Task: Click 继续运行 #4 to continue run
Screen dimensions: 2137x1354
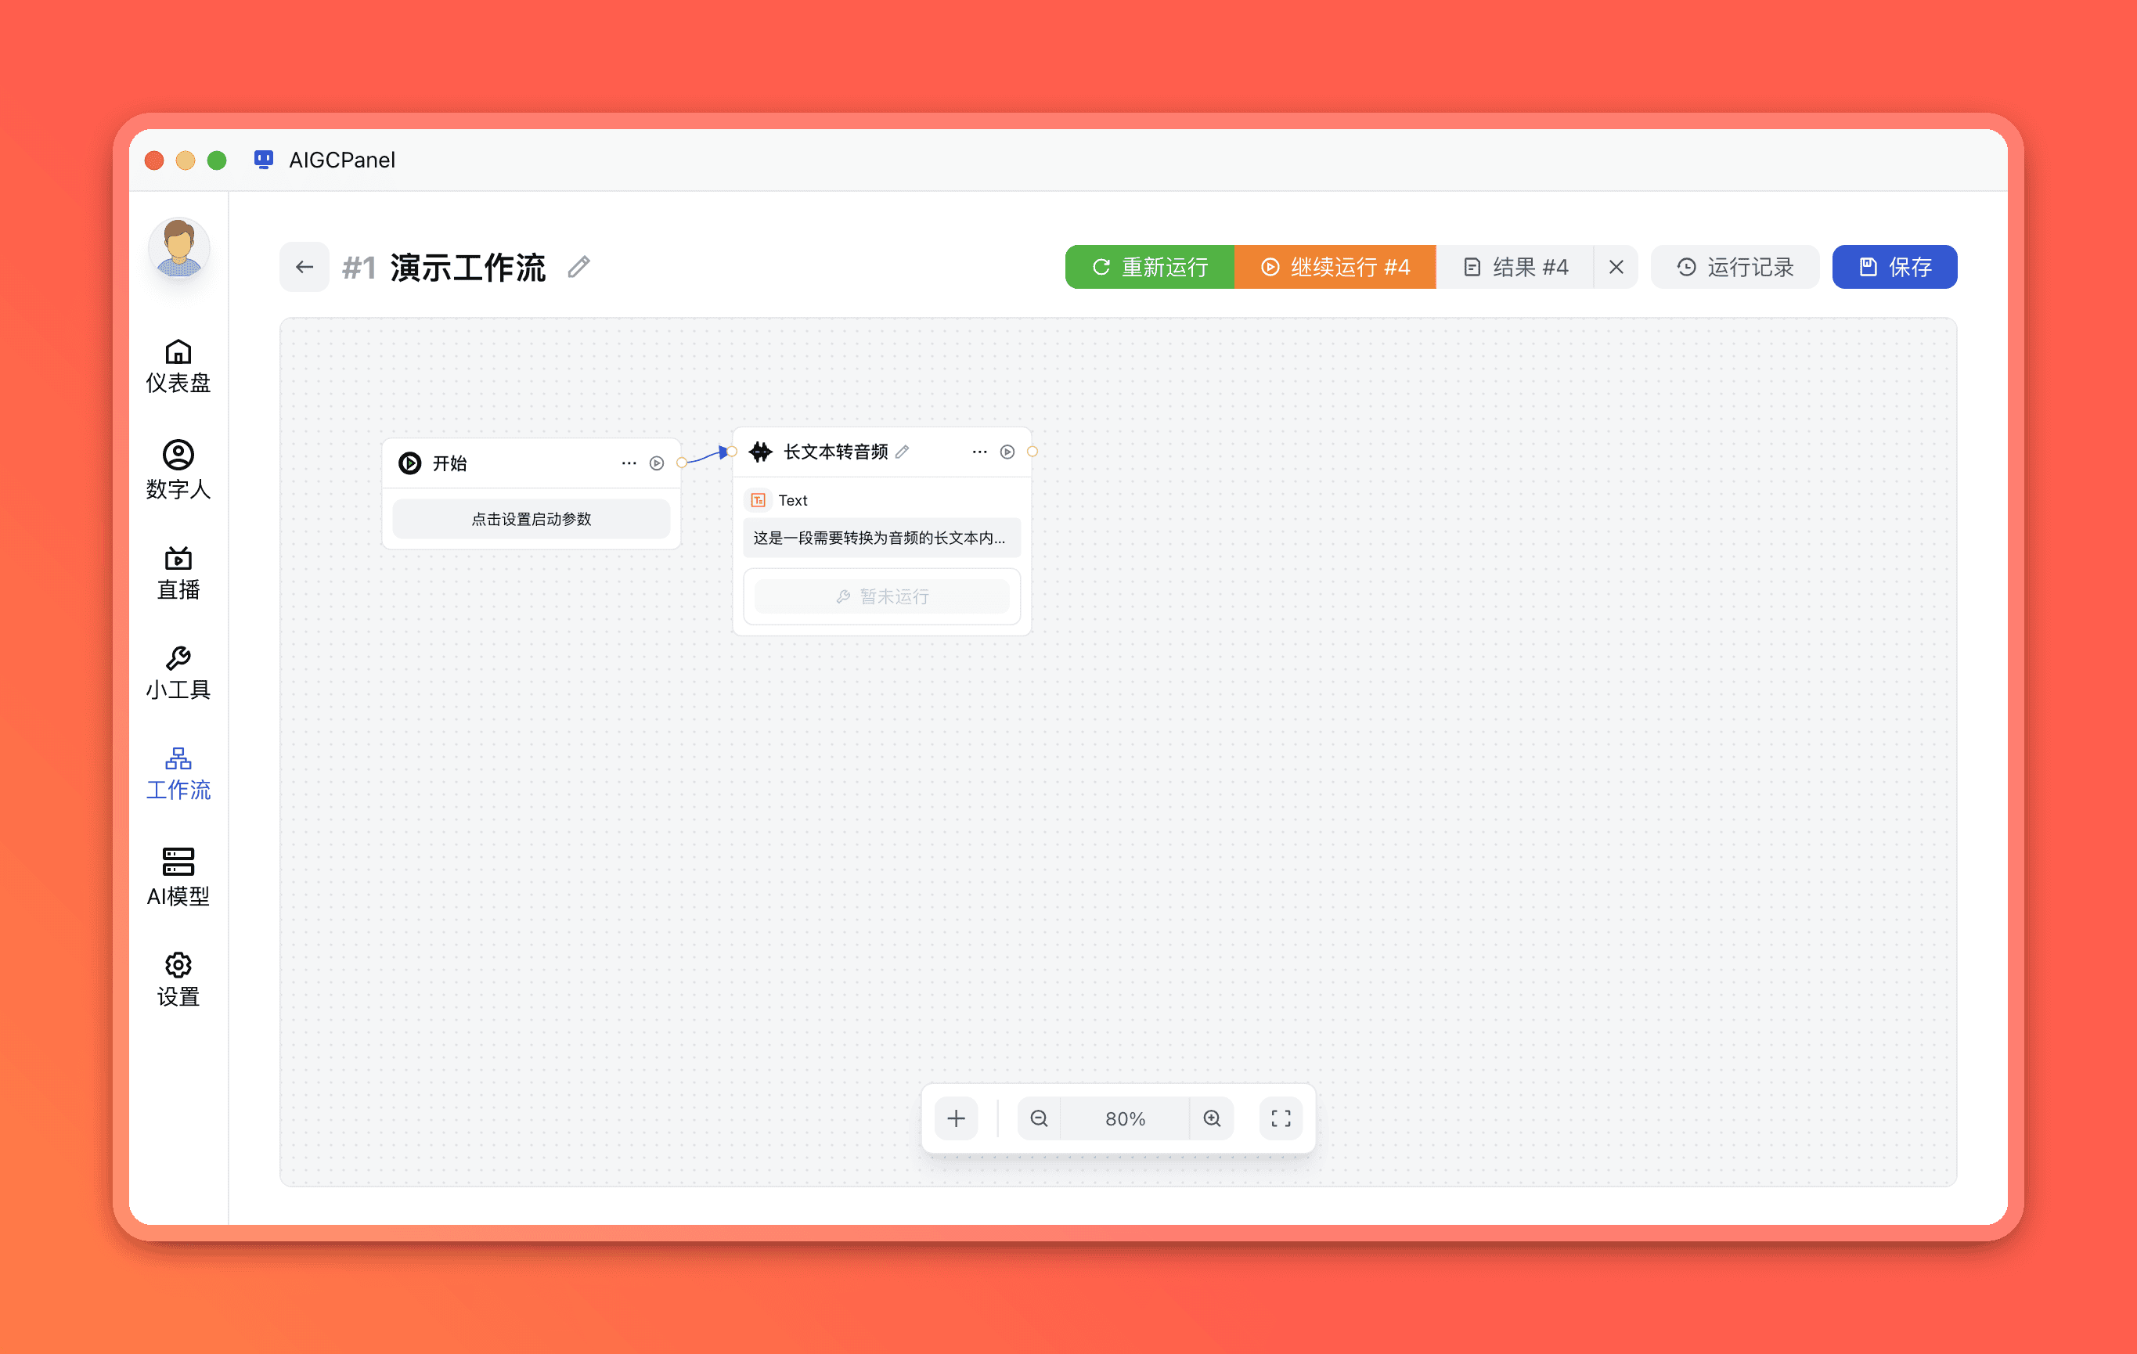Action: click(1335, 267)
